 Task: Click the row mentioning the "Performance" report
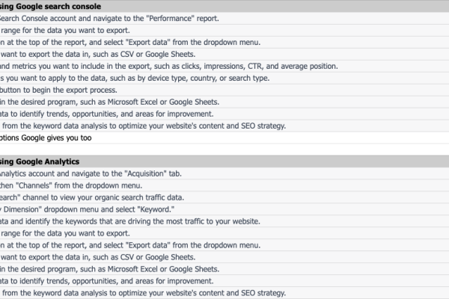click(224, 18)
